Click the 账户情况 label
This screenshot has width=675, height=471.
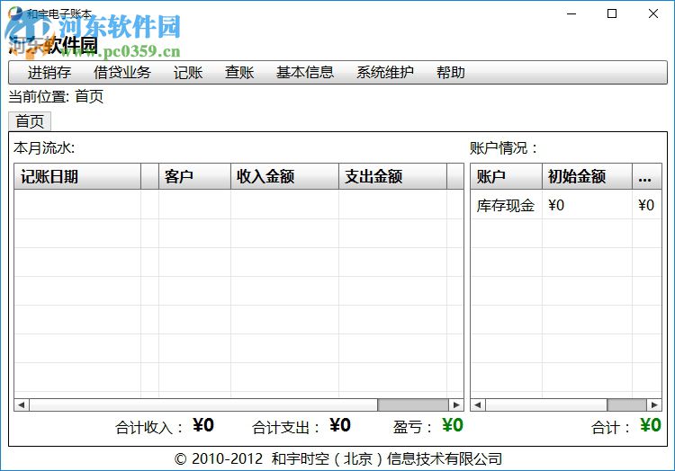[504, 147]
